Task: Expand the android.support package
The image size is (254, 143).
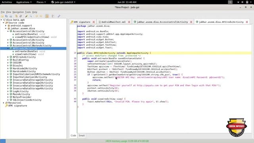Action: coord(6,25)
